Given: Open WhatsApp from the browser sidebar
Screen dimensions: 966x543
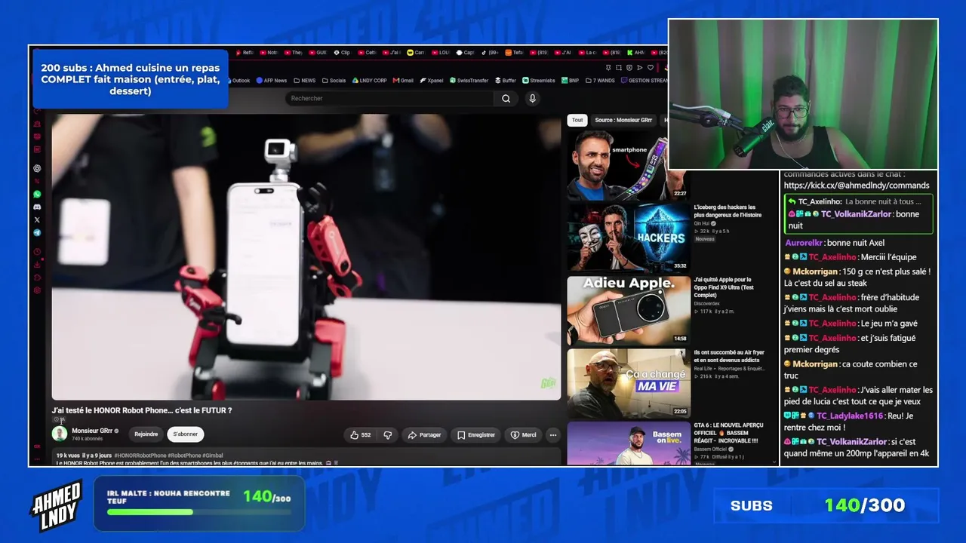Looking at the screenshot, I should (37, 194).
